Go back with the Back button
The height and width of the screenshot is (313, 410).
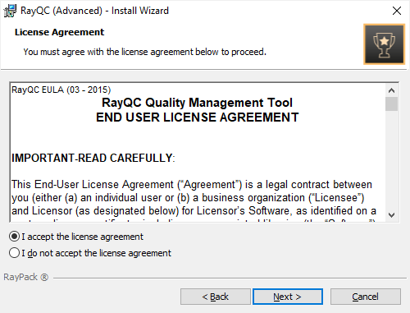pos(216,297)
